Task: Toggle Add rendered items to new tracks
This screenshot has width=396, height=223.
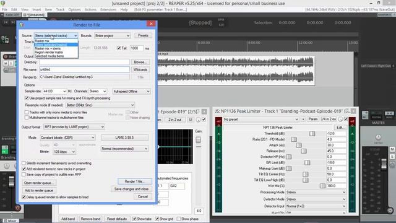Action: [24, 168]
